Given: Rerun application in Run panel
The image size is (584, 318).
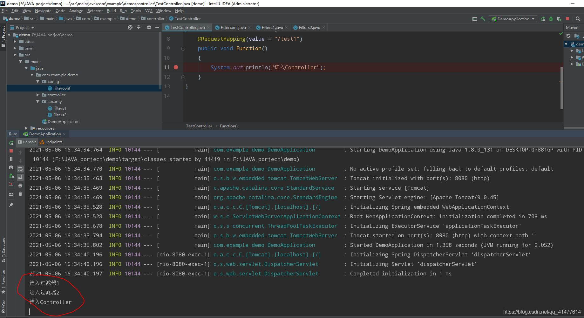Looking at the screenshot, I should pyautogui.click(x=11, y=143).
